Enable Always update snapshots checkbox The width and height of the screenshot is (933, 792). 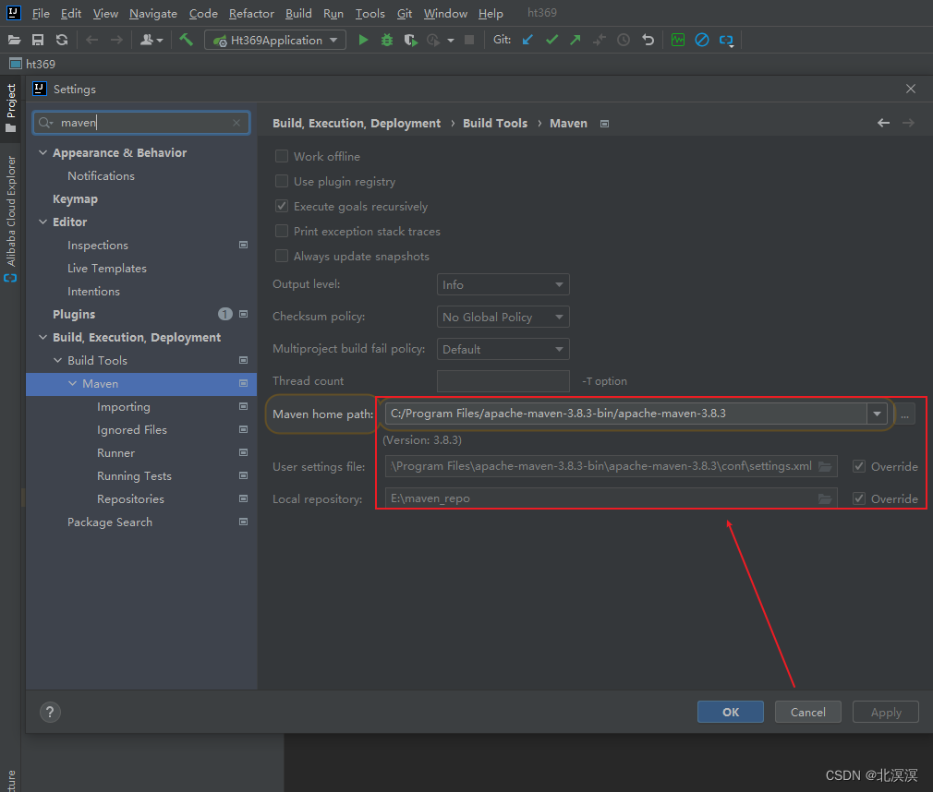(282, 256)
